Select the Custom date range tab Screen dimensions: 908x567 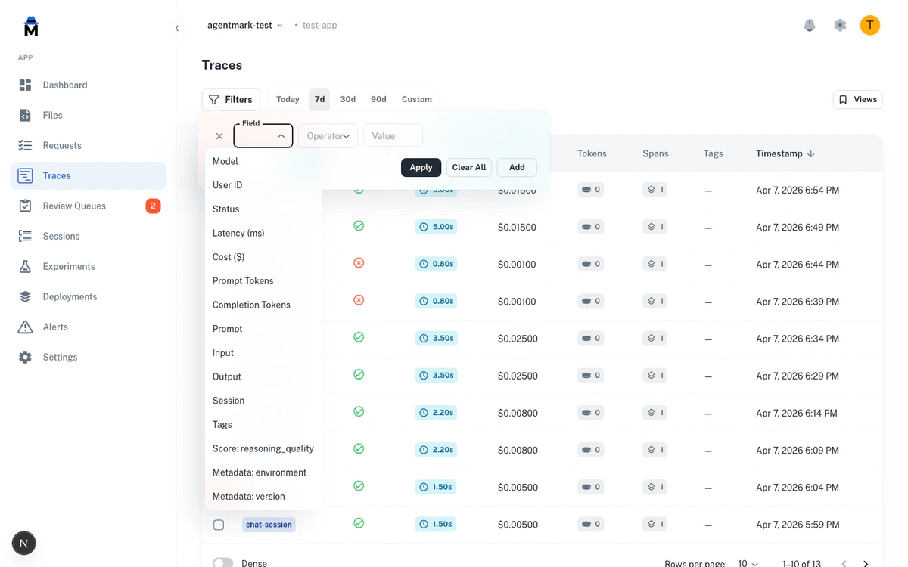pyautogui.click(x=416, y=98)
